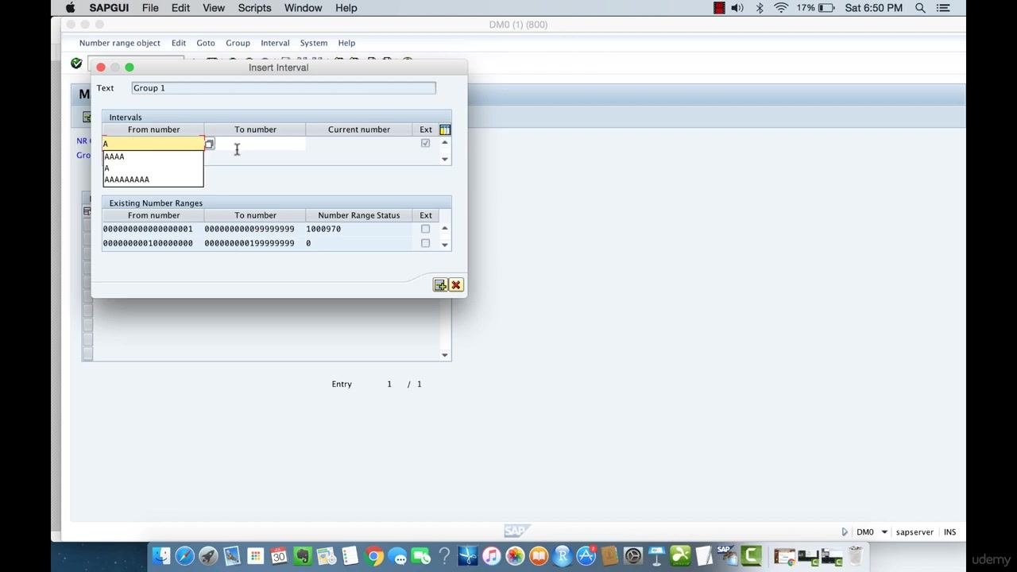
Task: Open the table column settings icon
Action: click(445, 129)
